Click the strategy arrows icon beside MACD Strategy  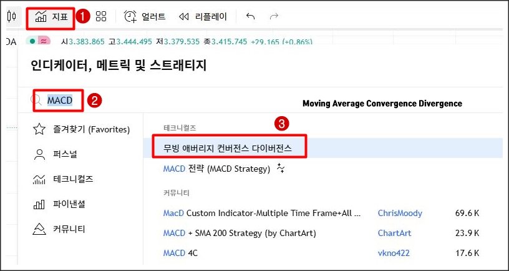tap(281, 169)
